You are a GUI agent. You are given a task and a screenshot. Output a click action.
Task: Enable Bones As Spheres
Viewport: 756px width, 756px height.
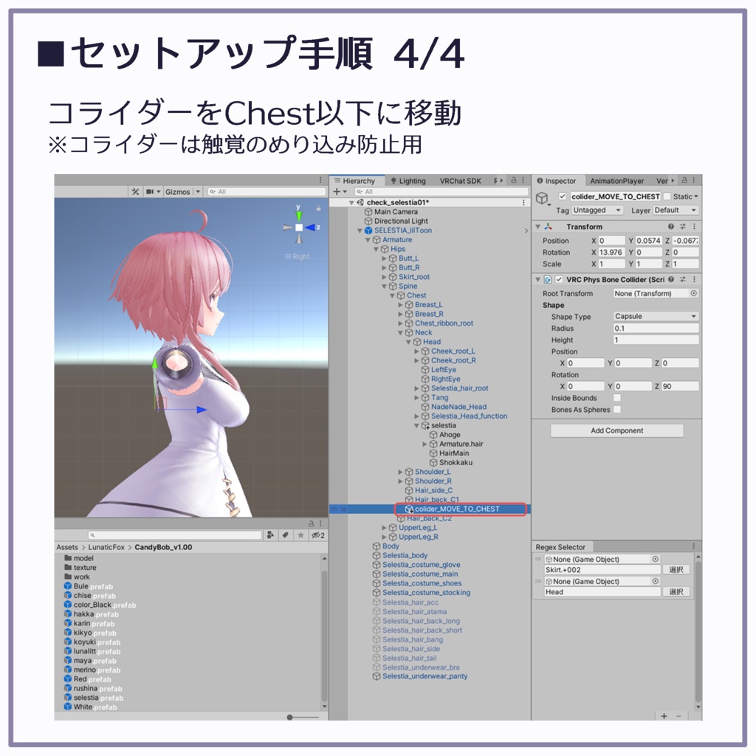(x=618, y=410)
